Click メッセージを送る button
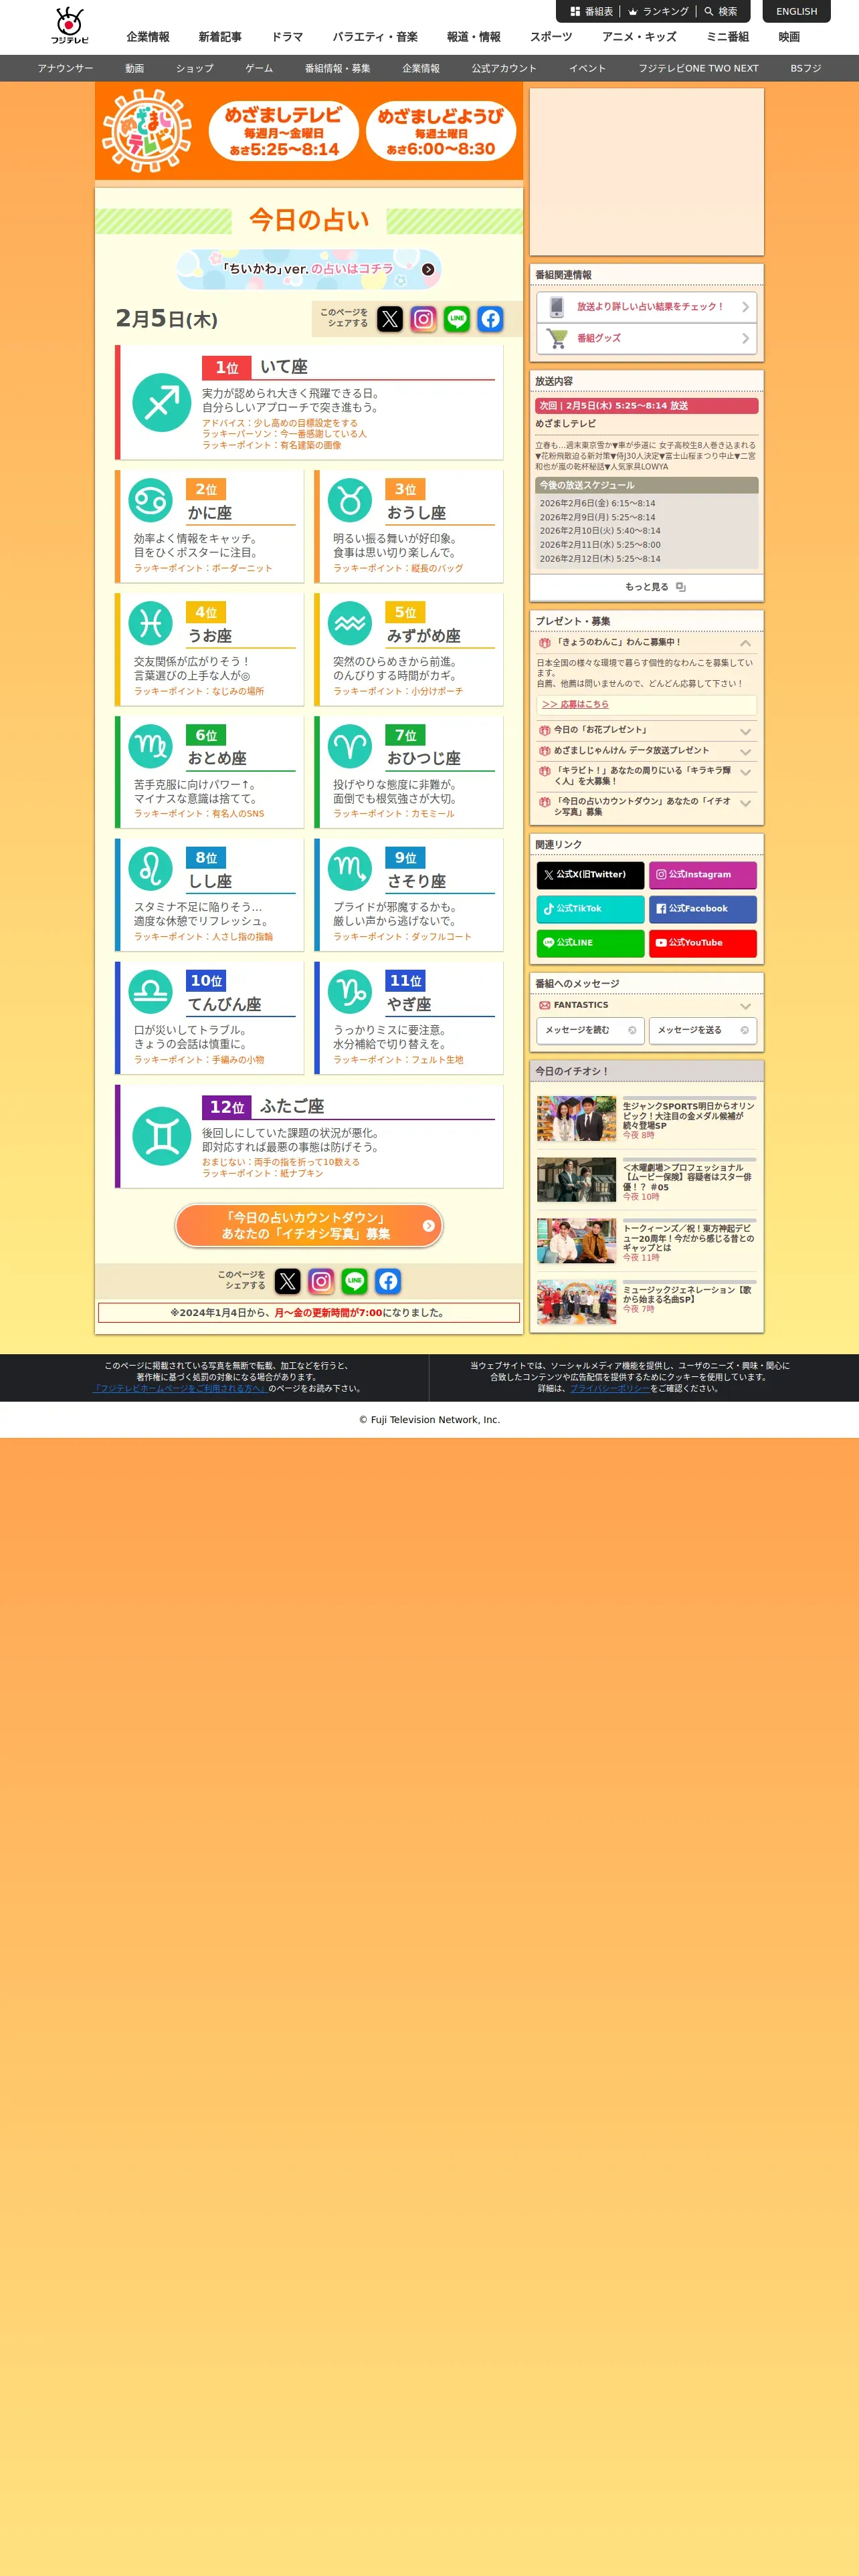 click(702, 1030)
